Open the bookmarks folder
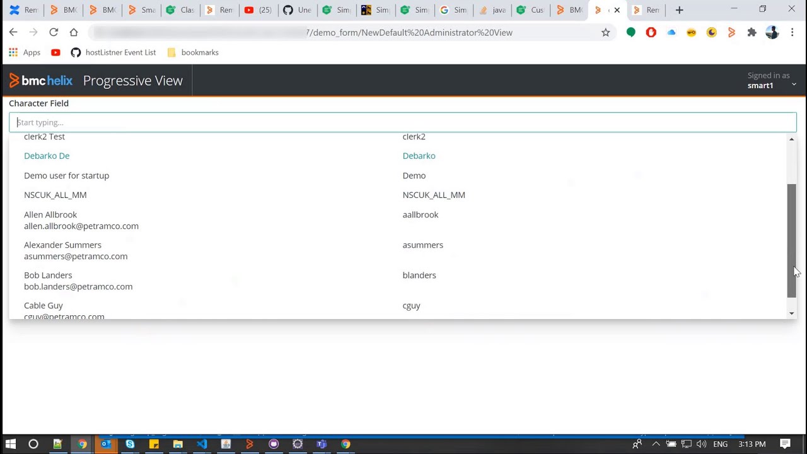The image size is (807, 454). (193, 52)
